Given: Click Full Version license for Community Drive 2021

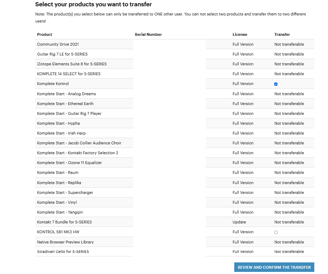Looking at the screenshot, I should coord(243,44).
